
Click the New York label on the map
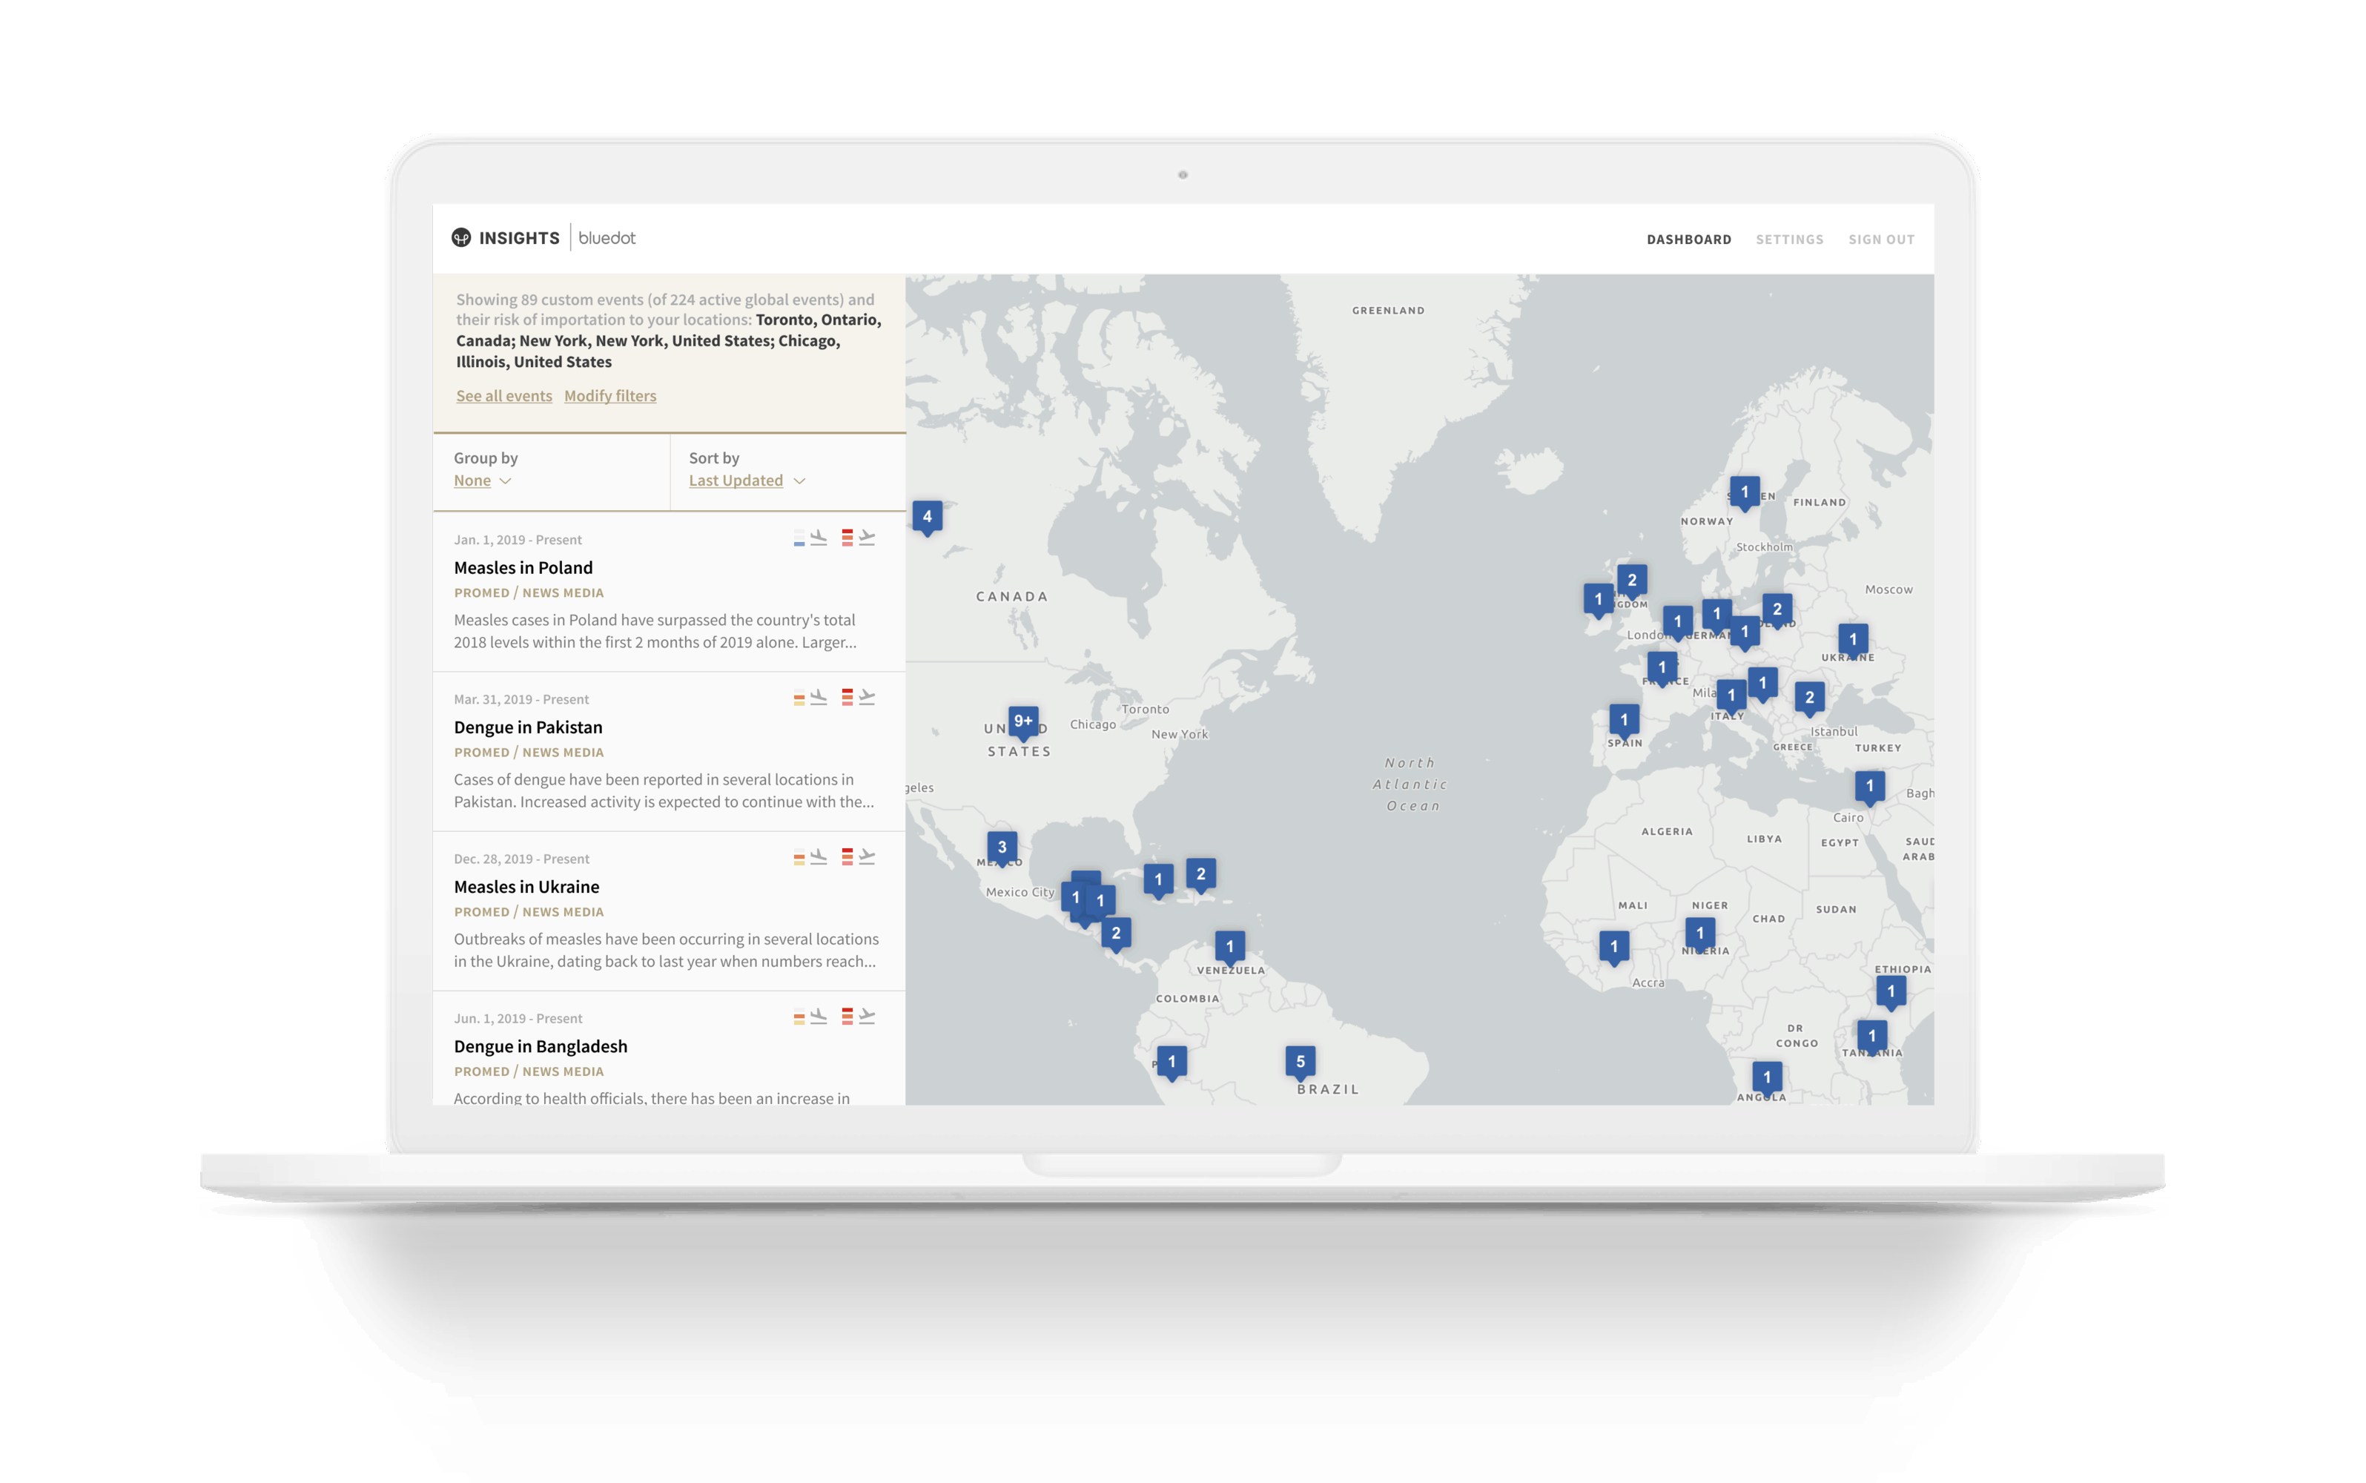pos(1180,733)
